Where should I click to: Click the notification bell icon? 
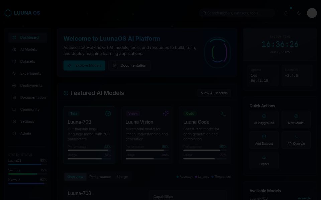(286, 13)
